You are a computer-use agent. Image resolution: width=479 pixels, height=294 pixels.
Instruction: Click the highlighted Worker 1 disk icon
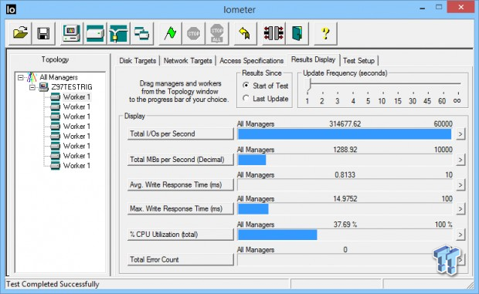pyautogui.click(x=56, y=97)
